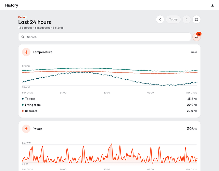Viewport: 219px width, 171px height.
Task: Click the Terrace dark blue color dot
Action: coord(23,99)
